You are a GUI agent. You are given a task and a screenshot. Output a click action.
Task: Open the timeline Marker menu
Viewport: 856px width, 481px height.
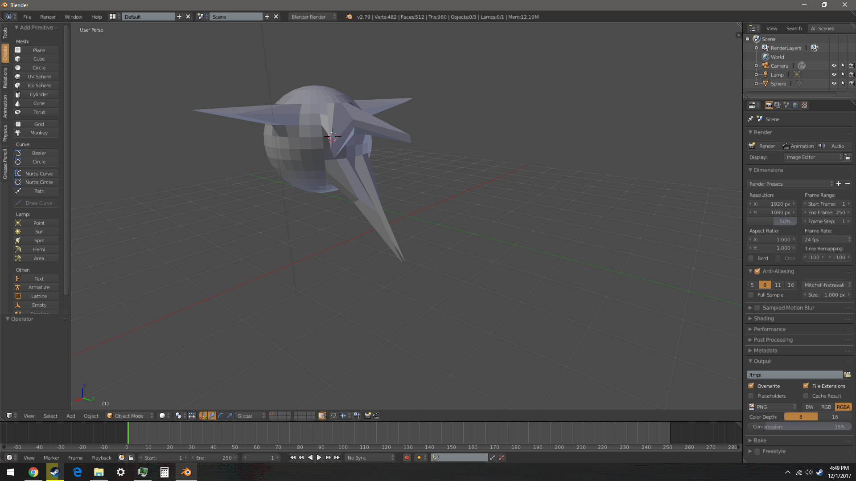51,457
